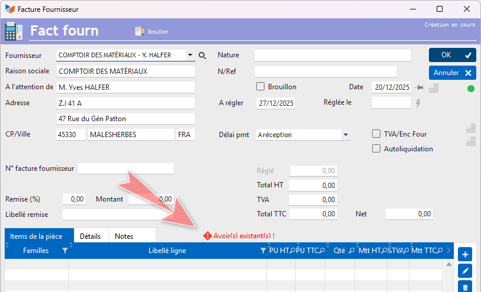
Task: Click the filter icon in the Familles column
Action: coord(64,251)
